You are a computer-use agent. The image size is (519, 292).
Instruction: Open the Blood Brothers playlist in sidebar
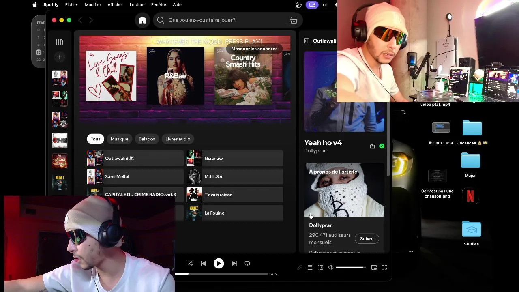pos(60,140)
